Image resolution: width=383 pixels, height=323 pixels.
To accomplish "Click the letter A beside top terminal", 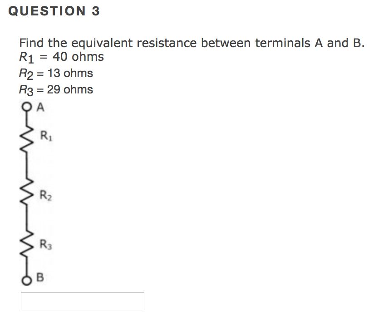I will (40, 107).
